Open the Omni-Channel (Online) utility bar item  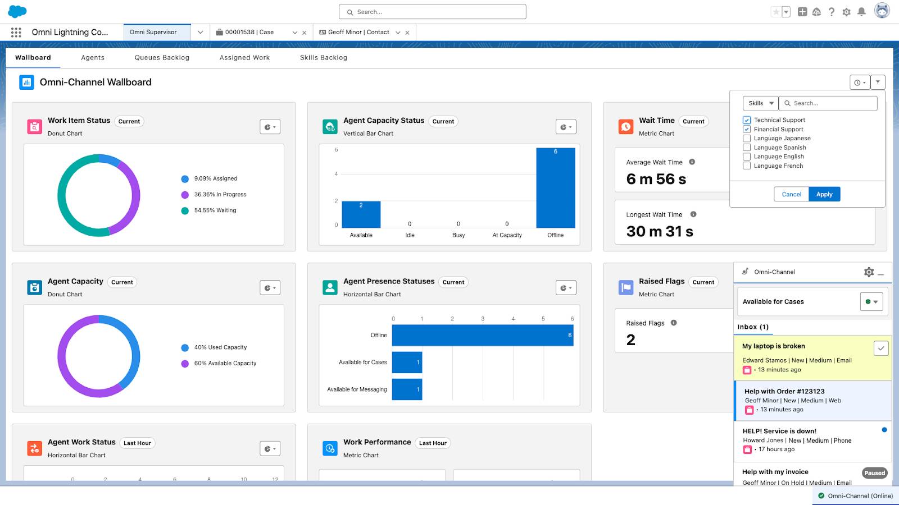pos(856,496)
